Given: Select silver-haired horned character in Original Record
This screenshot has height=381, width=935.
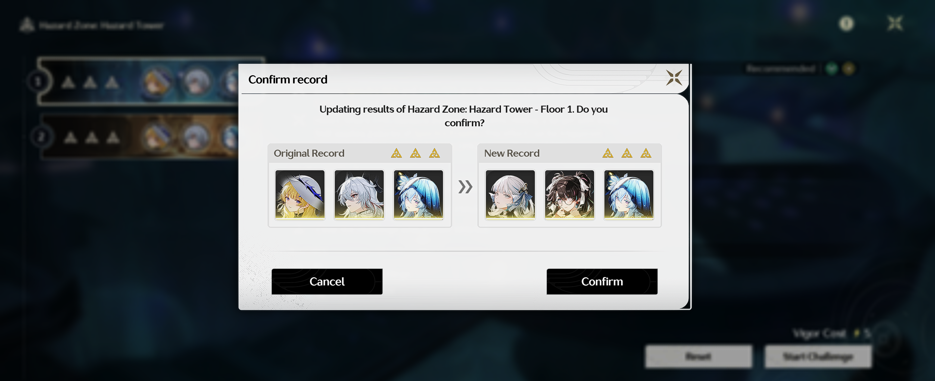Looking at the screenshot, I should (x=359, y=195).
